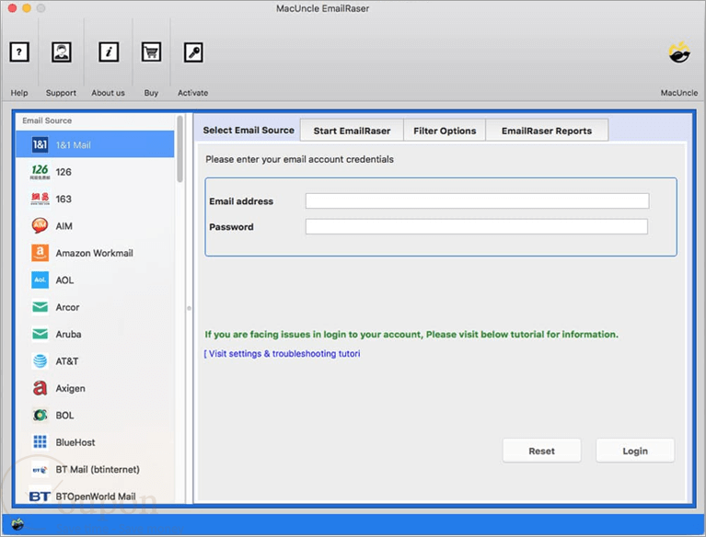Click the email source list scrollbar
The height and width of the screenshot is (537, 706).
pos(180,149)
